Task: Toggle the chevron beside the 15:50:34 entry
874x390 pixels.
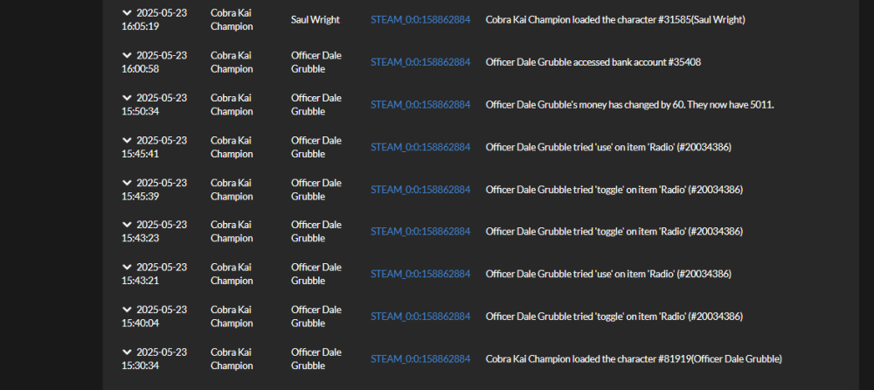Action: tap(128, 98)
